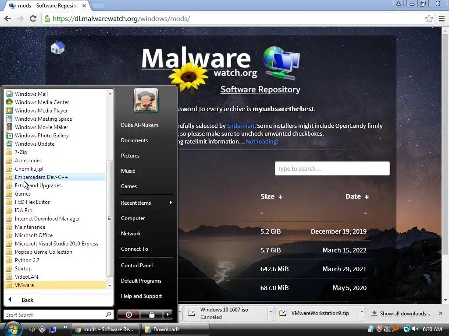Click the Start menu power button
Screen dimensions: 449x336
tap(128, 315)
